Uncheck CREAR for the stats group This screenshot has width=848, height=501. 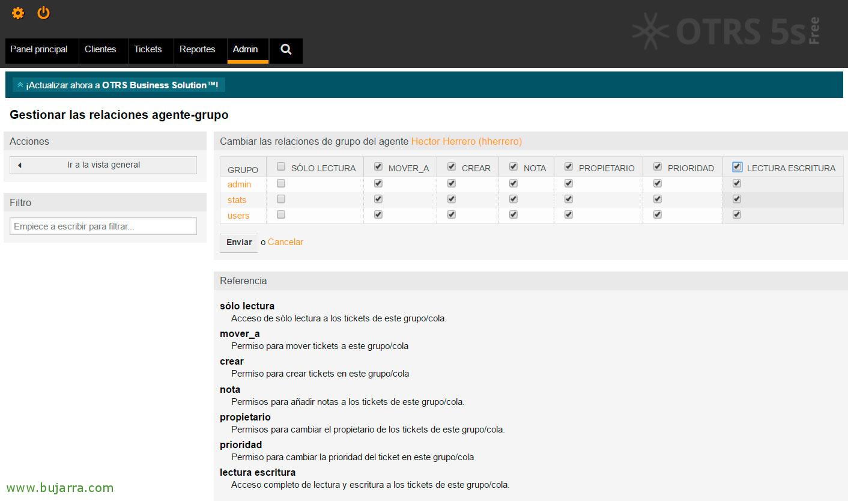[x=452, y=199]
